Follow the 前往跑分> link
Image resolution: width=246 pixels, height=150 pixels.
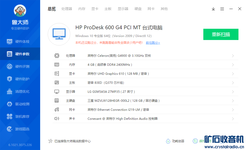pyautogui.click(x=153, y=43)
